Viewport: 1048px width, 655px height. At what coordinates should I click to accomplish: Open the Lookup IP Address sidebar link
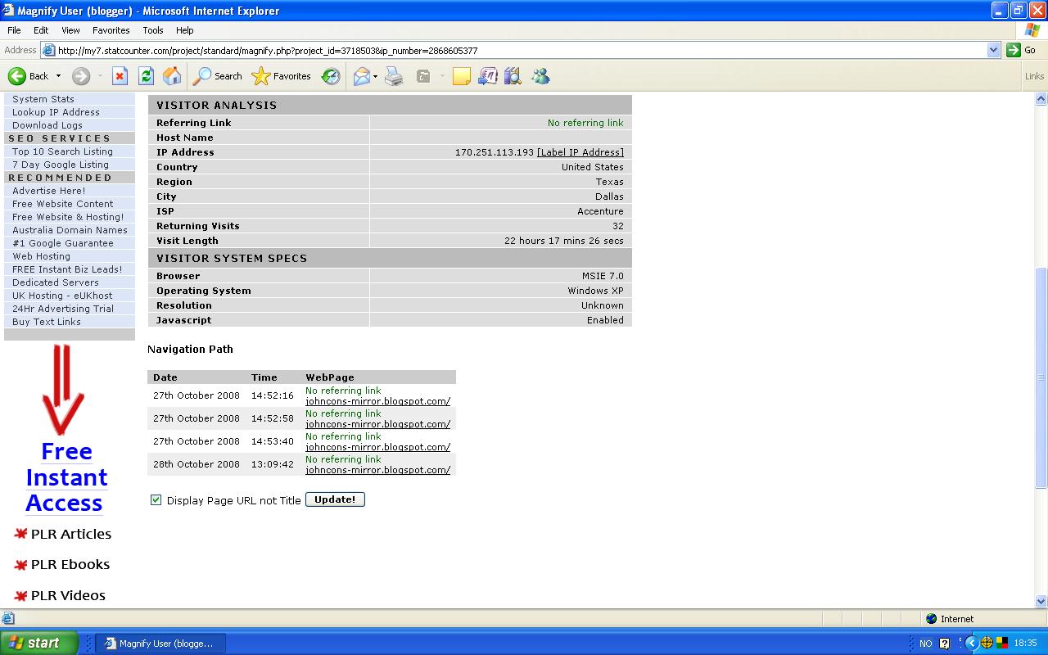tap(56, 112)
